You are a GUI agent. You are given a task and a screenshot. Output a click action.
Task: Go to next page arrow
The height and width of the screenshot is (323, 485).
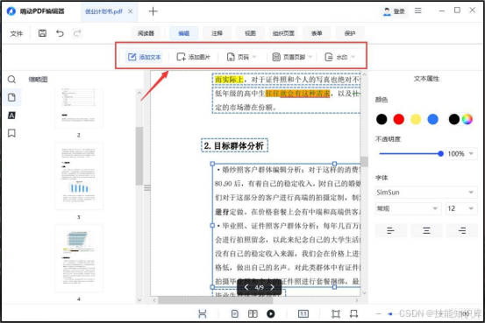point(272,287)
